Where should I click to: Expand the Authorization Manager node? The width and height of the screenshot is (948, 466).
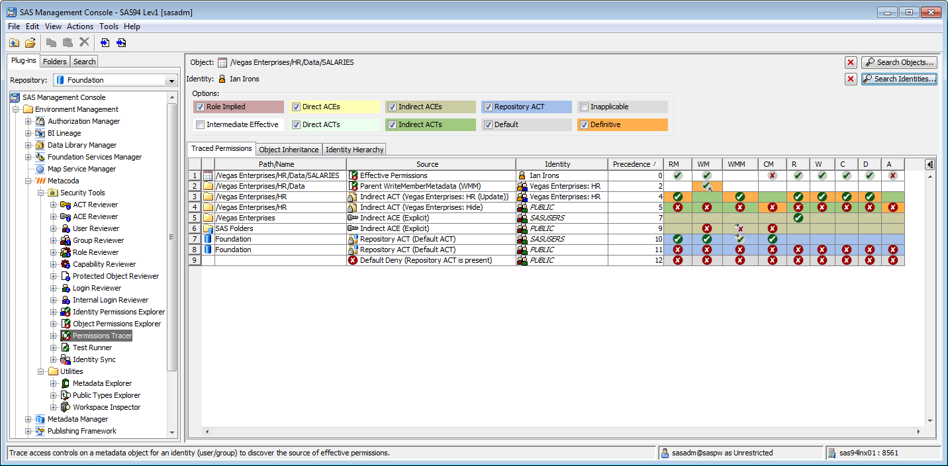point(28,121)
